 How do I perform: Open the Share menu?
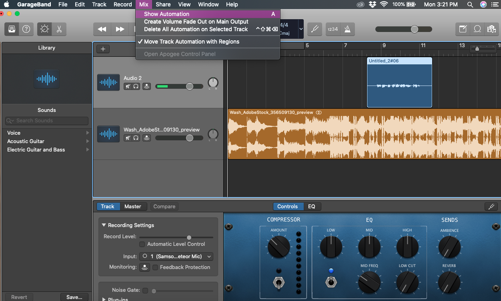(x=163, y=4)
